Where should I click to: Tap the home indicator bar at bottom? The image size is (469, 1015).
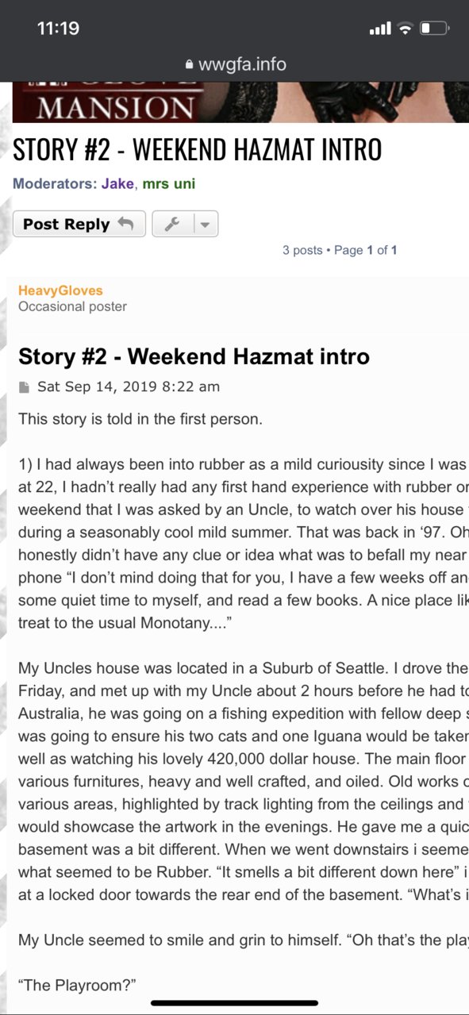[234, 1003]
